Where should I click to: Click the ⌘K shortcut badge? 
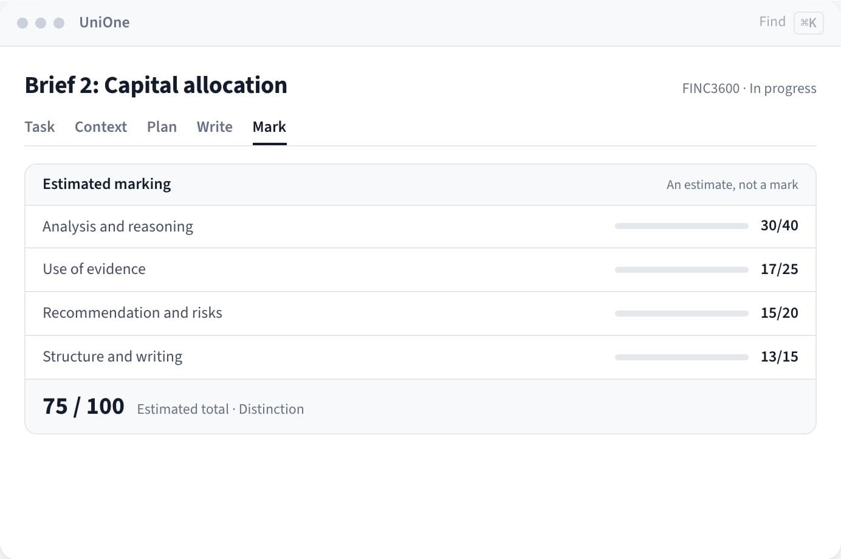(808, 23)
